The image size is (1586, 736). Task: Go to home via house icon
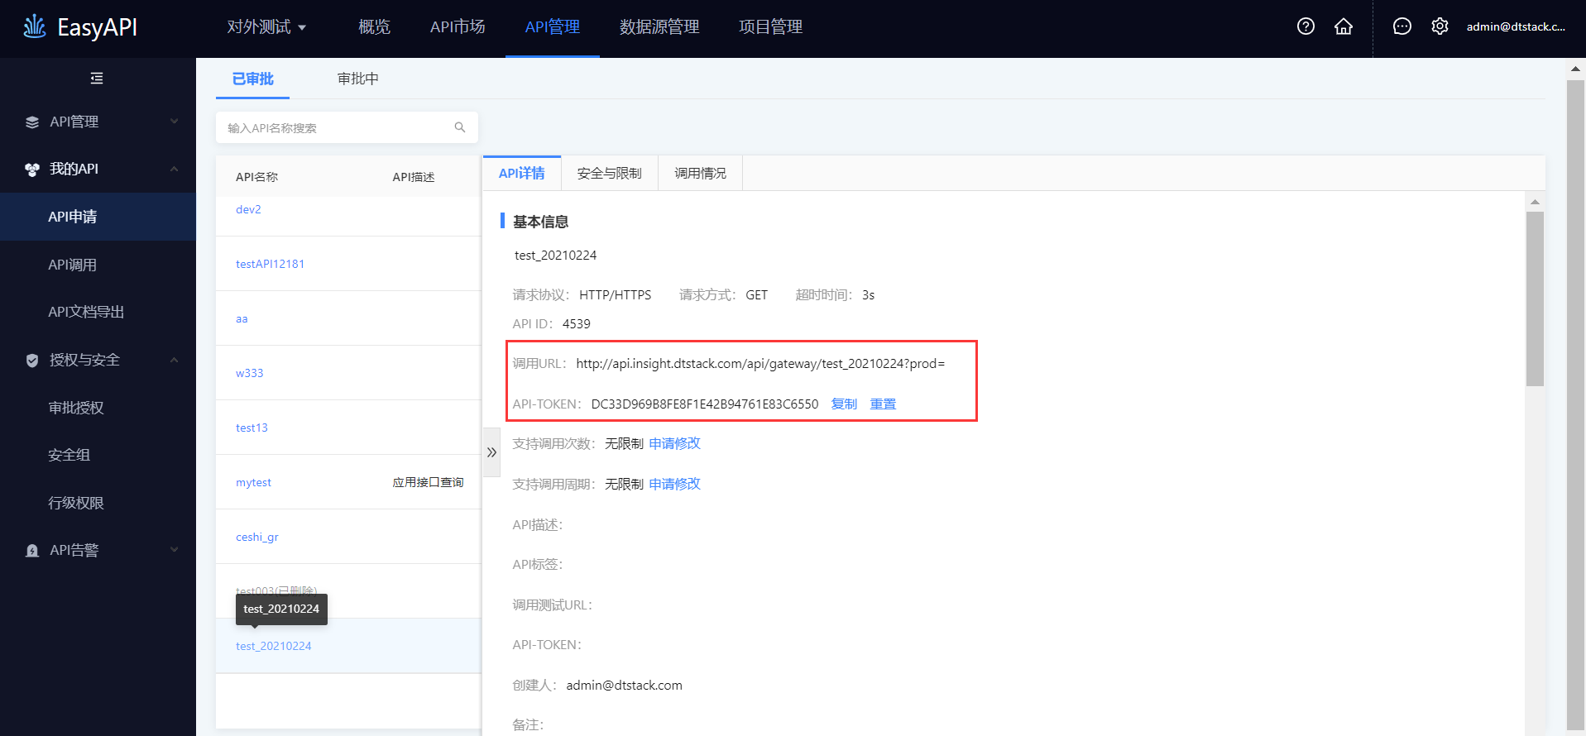(1344, 26)
